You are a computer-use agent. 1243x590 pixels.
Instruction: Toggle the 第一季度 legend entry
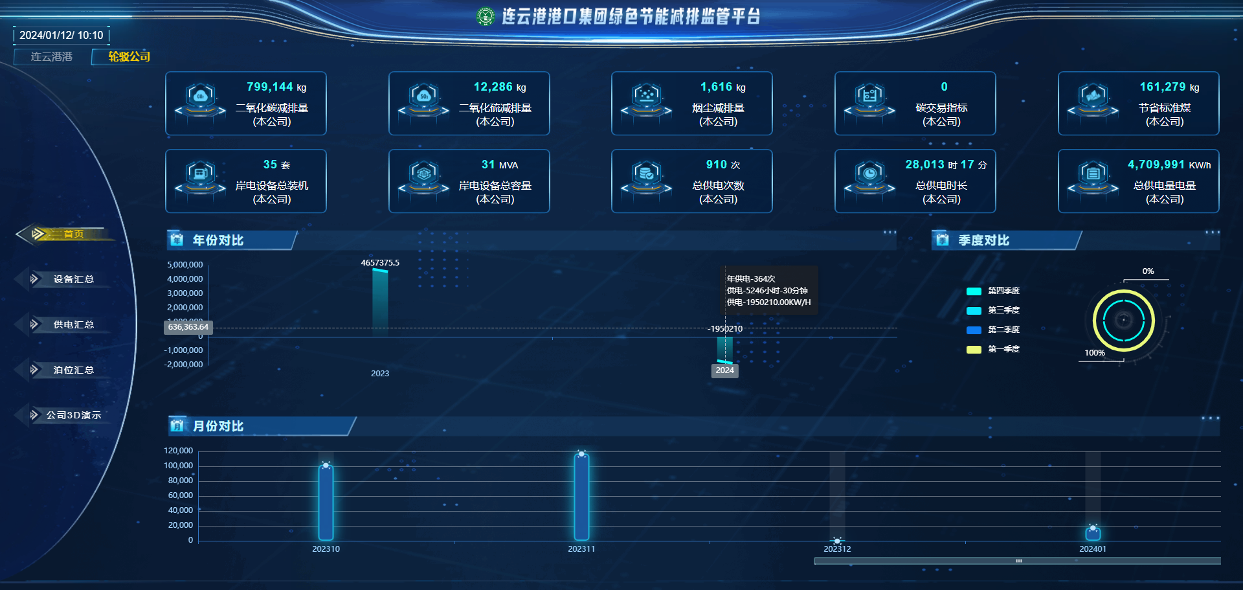tap(993, 349)
